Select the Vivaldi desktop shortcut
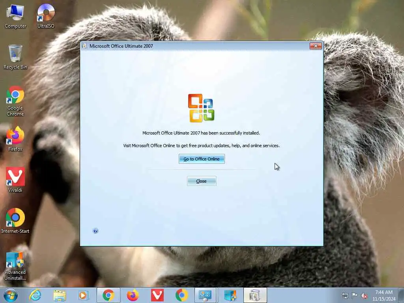This screenshot has width=404, height=303. 15,180
